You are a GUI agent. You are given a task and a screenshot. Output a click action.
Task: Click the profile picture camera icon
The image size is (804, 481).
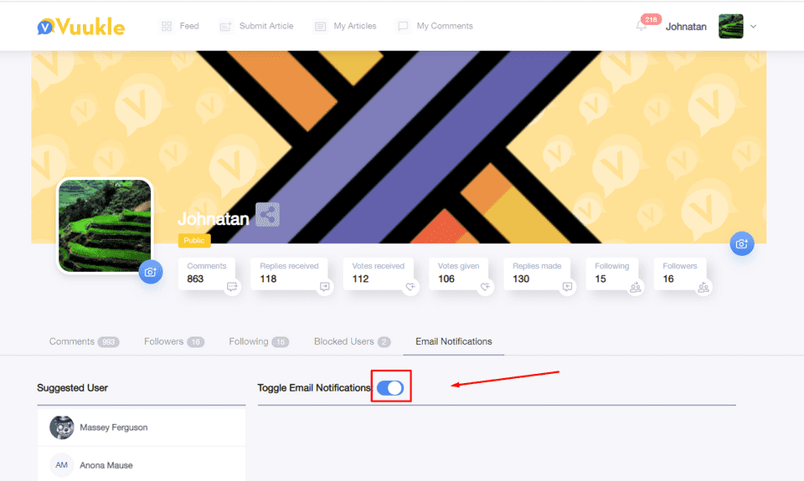pyautogui.click(x=150, y=271)
